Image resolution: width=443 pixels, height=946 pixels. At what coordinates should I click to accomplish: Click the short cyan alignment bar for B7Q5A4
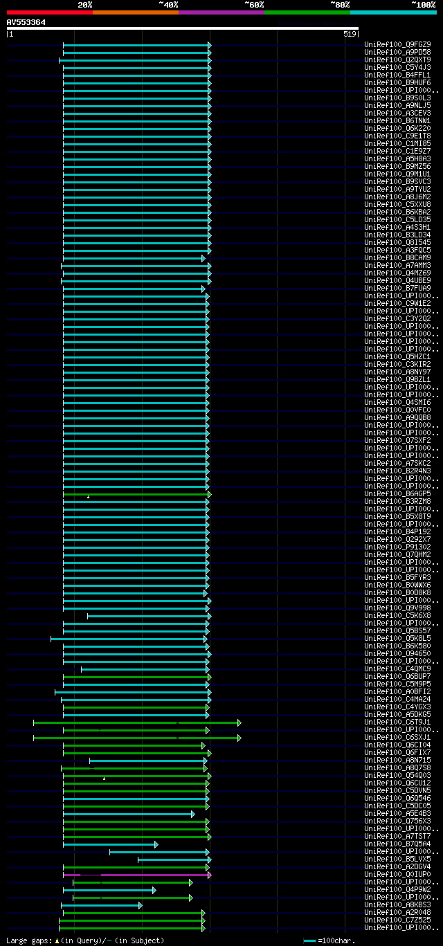[111, 844]
